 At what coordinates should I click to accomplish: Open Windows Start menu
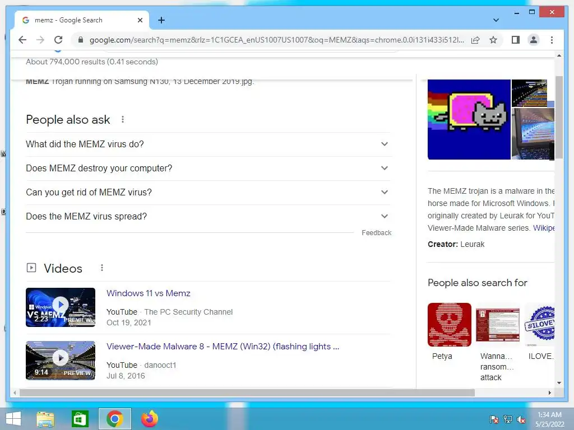click(13, 419)
